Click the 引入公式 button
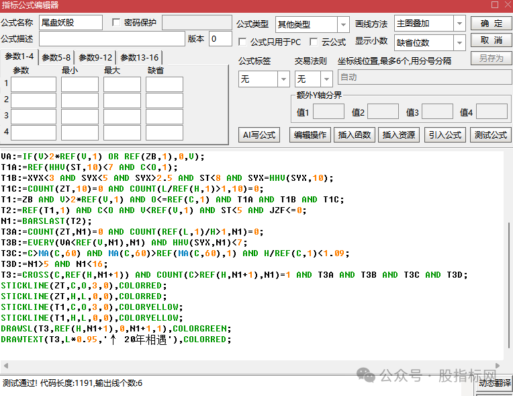The height and width of the screenshot is (396, 513). 445,135
